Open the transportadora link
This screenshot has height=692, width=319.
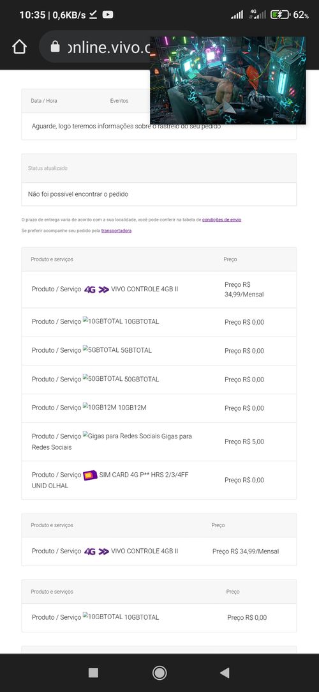coord(116,231)
